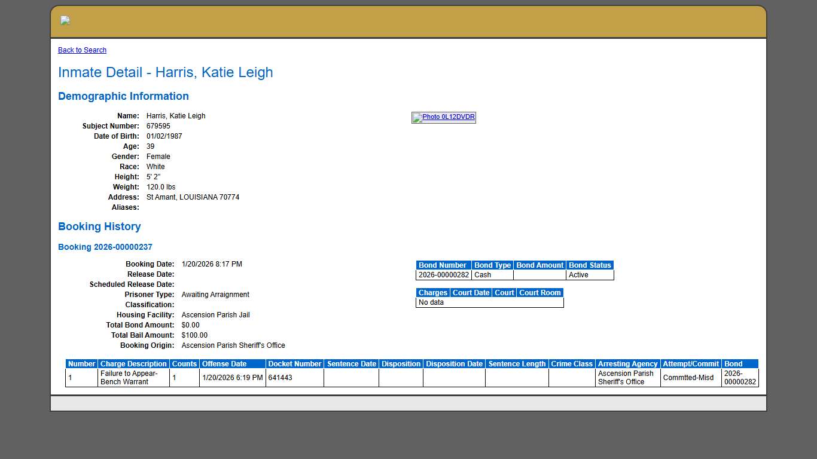Open the Photo 0L12DVDR inmate photo link
Image resolution: width=817 pixels, height=459 pixels.
click(444, 117)
